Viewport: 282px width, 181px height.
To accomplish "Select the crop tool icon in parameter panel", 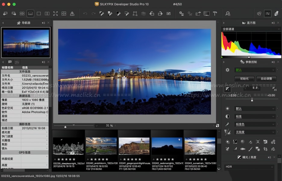I will coord(265,149).
